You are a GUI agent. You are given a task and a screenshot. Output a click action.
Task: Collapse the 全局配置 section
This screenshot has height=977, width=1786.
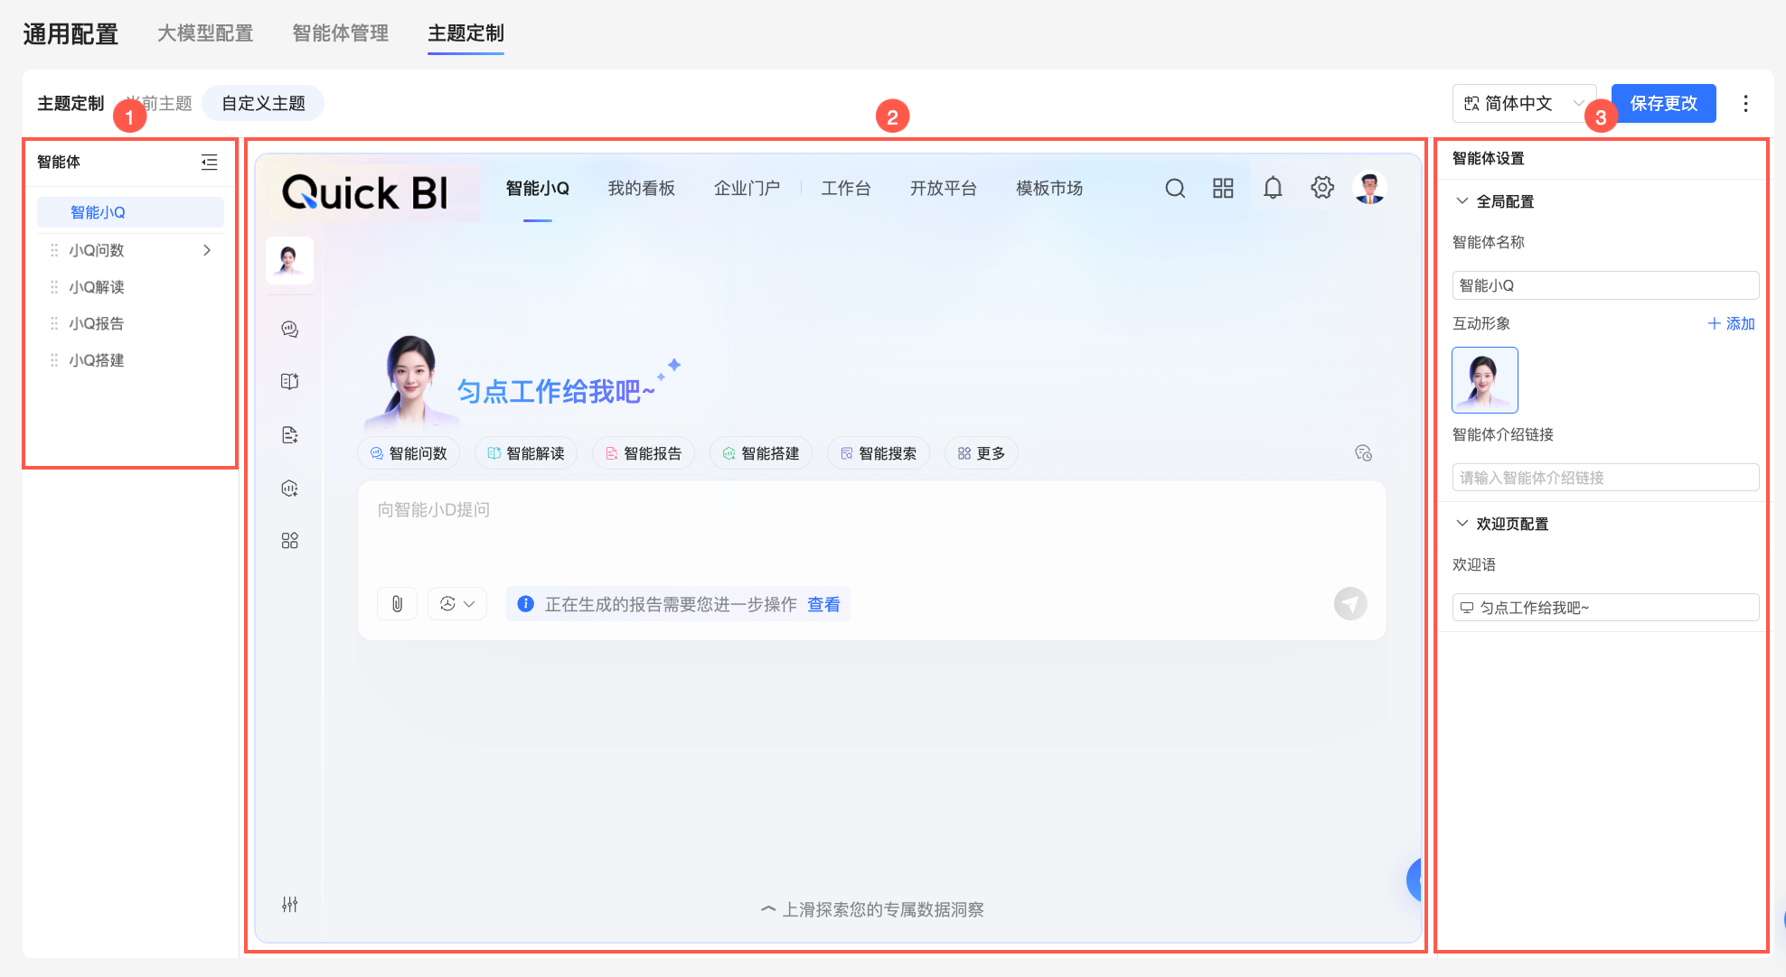pos(1462,201)
